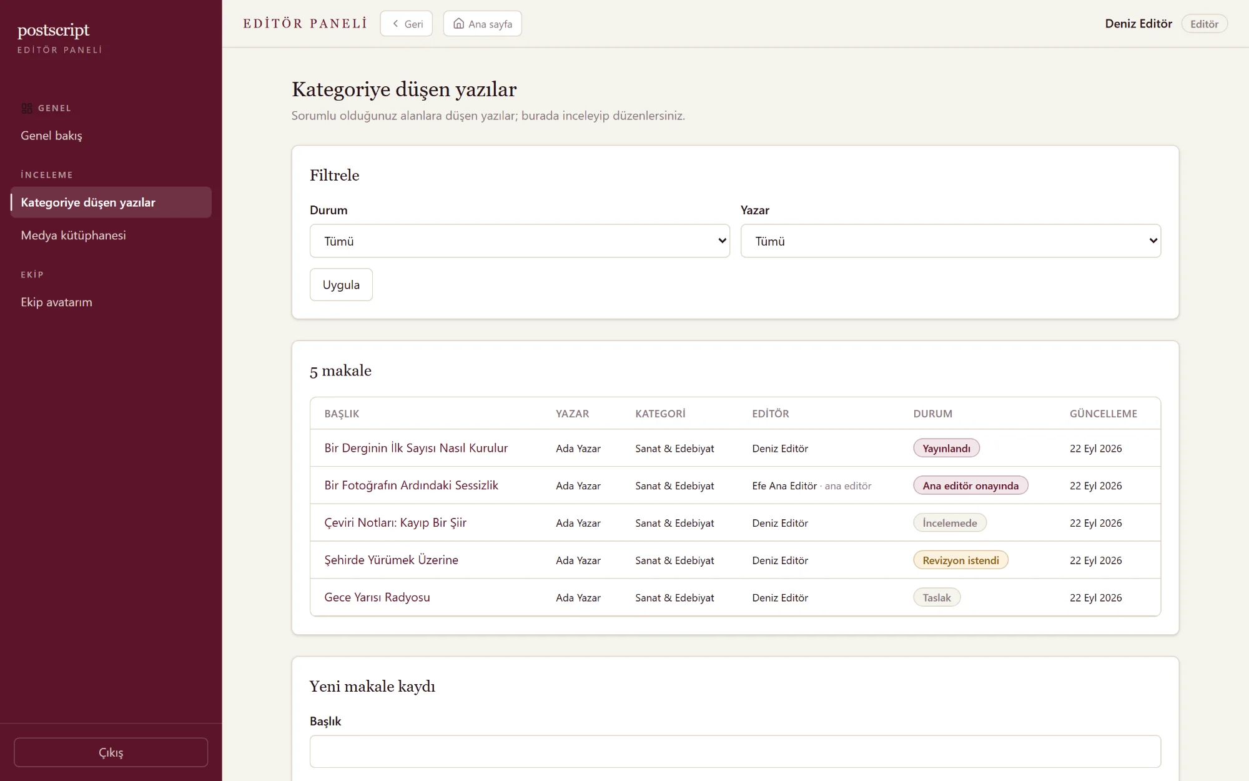Click the Başlık input field for new article

point(735,751)
